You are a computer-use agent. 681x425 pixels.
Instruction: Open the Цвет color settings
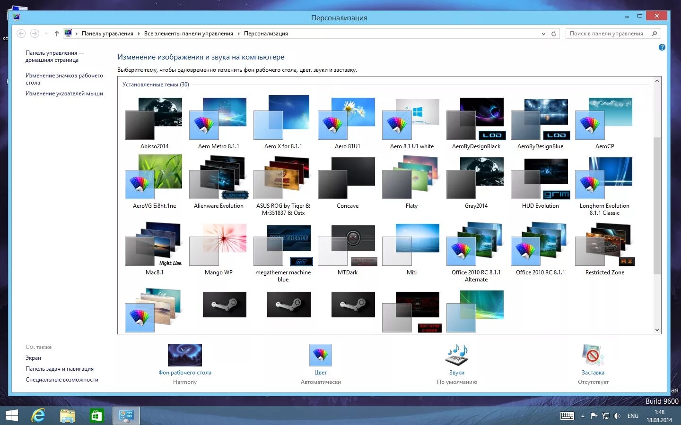pyautogui.click(x=321, y=364)
